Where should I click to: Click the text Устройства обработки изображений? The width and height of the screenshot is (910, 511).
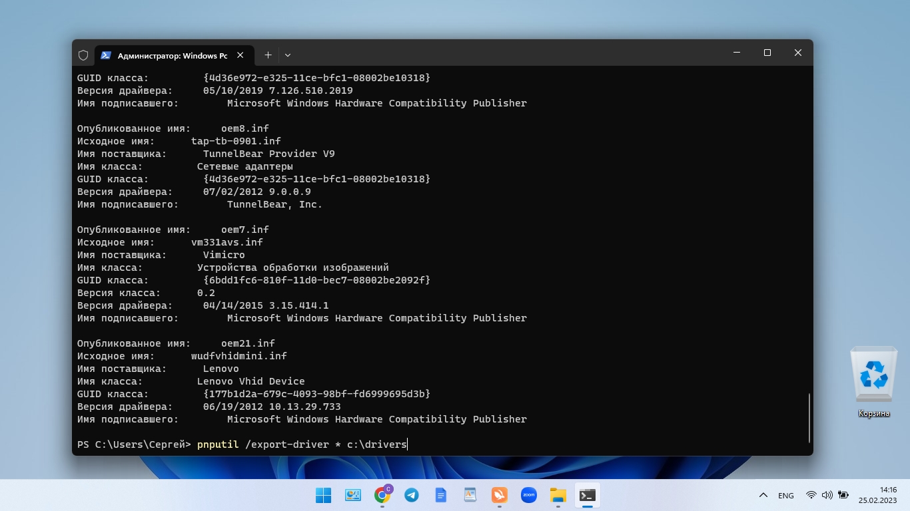coord(293,267)
